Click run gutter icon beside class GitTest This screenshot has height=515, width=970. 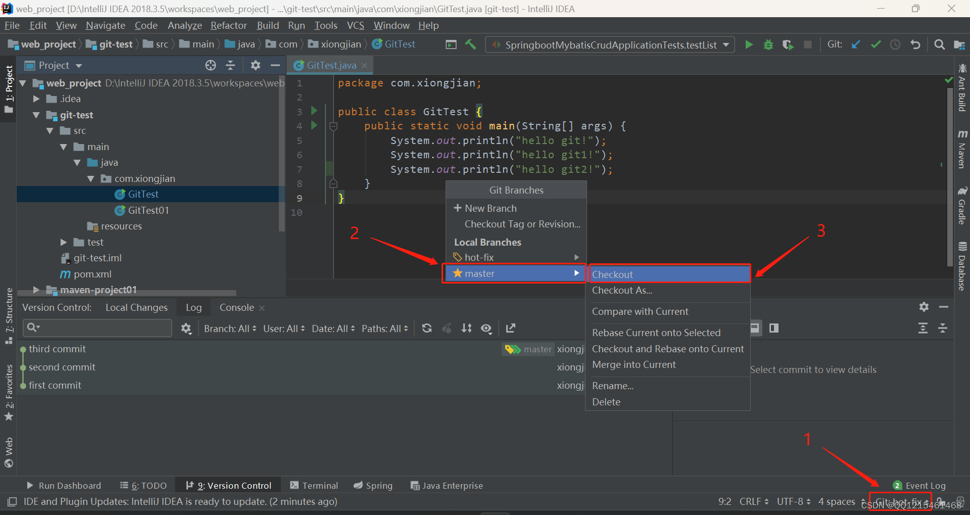coord(314,111)
